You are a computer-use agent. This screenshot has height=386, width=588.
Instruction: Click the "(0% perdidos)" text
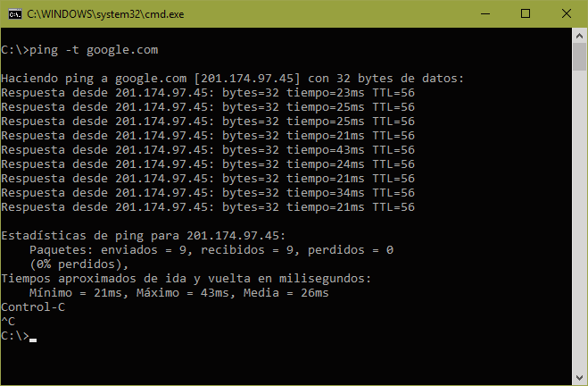tap(79, 264)
